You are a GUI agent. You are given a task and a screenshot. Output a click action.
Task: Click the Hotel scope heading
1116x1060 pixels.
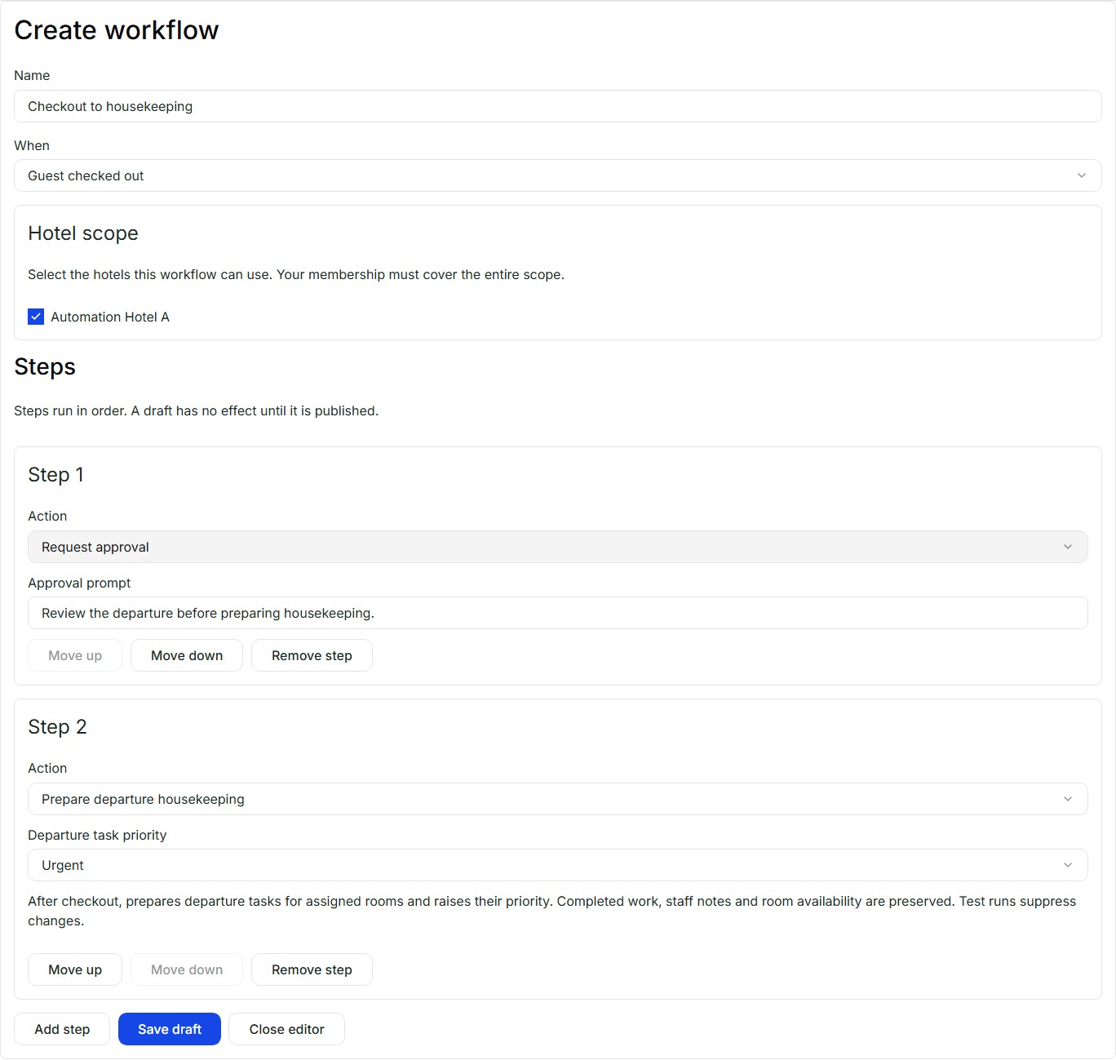(83, 233)
